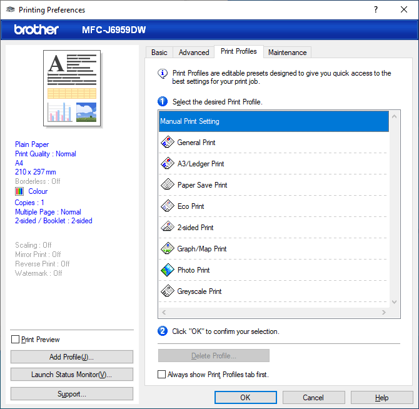Click the Colour swatch icon in summary
419x409 pixels.
click(19, 191)
